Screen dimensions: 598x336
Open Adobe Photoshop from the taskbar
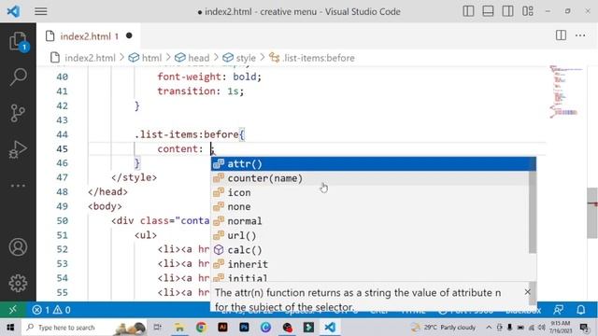(244, 328)
